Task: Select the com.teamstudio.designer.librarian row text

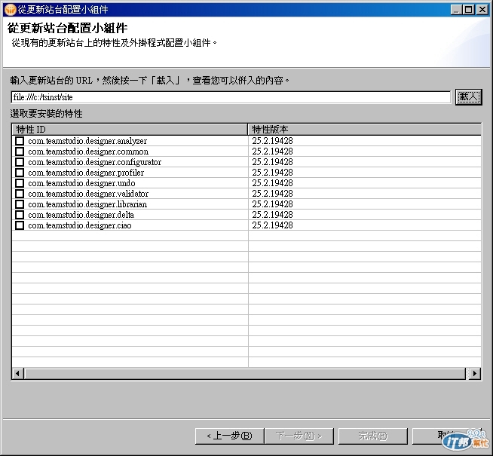Action: point(87,204)
